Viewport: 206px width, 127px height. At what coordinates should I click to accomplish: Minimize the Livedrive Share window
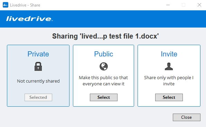pyautogui.click(x=168, y=5)
